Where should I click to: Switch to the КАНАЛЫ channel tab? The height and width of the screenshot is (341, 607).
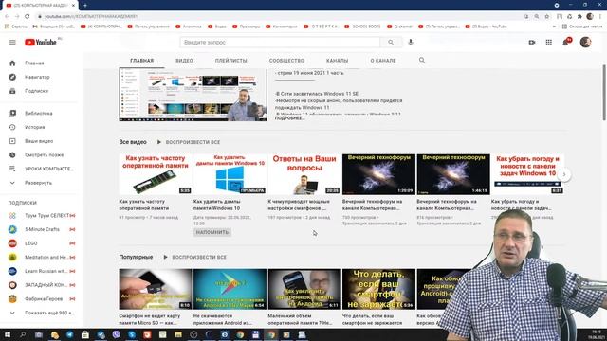(338, 61)
